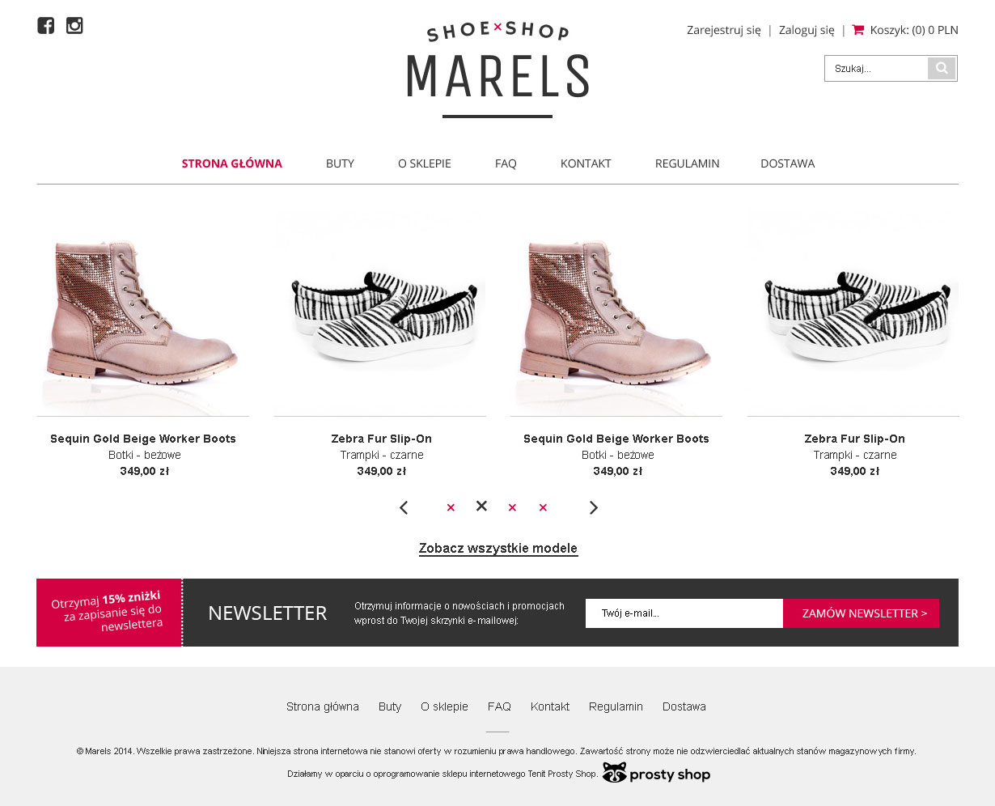Image resolution: width=995 pixels, height=806 pixels.
Task: Open the Facebook page icon
Action: (46, 26)
